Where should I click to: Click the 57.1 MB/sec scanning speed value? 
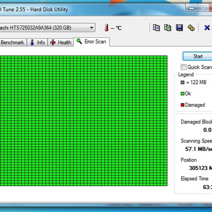198,149
